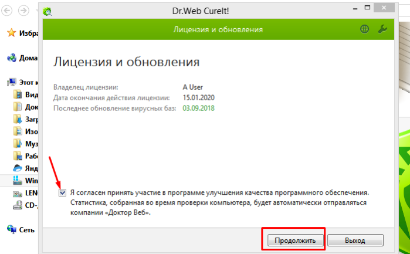Image resolution: width=410 pixels, height=254 pixels.
Task: Select the This PC computer icon in Explorer
Action: tap(12, 82)
